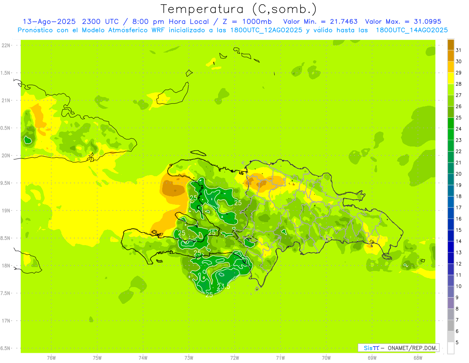Click the purple colorbar swatch between 9 and 10
The width and height of the screenshot is (469, 363).
tap(451, 292)
